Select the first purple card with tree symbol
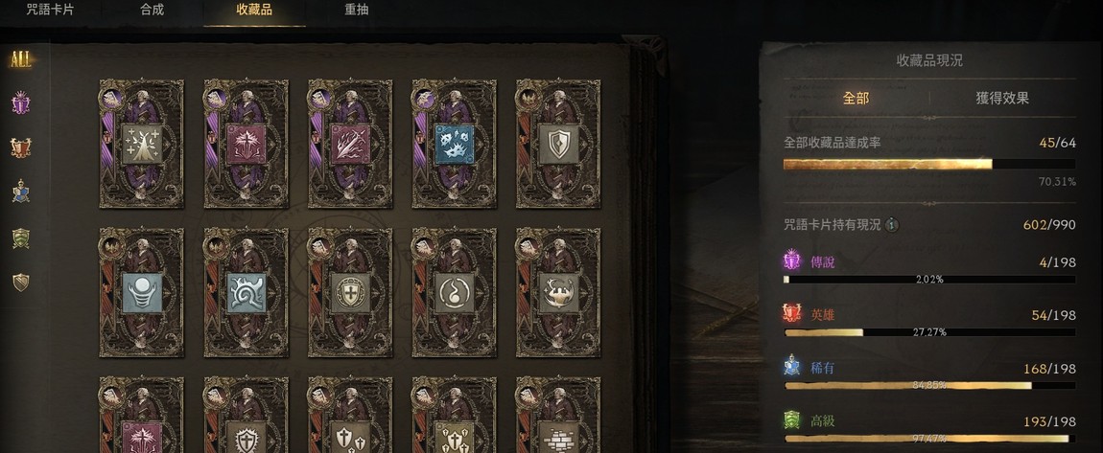The width and height of the screenshot is (1103, 453). pos(141,144)
